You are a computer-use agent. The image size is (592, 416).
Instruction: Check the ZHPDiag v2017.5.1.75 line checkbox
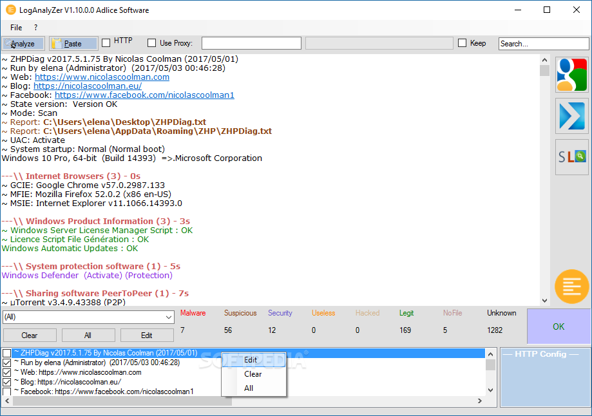[x=7, y=354]
